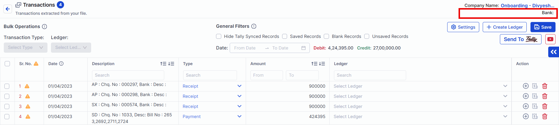This screenshot has width=559, height=125.
Task: Click the calendar icon in date range
Action: tap(303, 48)
